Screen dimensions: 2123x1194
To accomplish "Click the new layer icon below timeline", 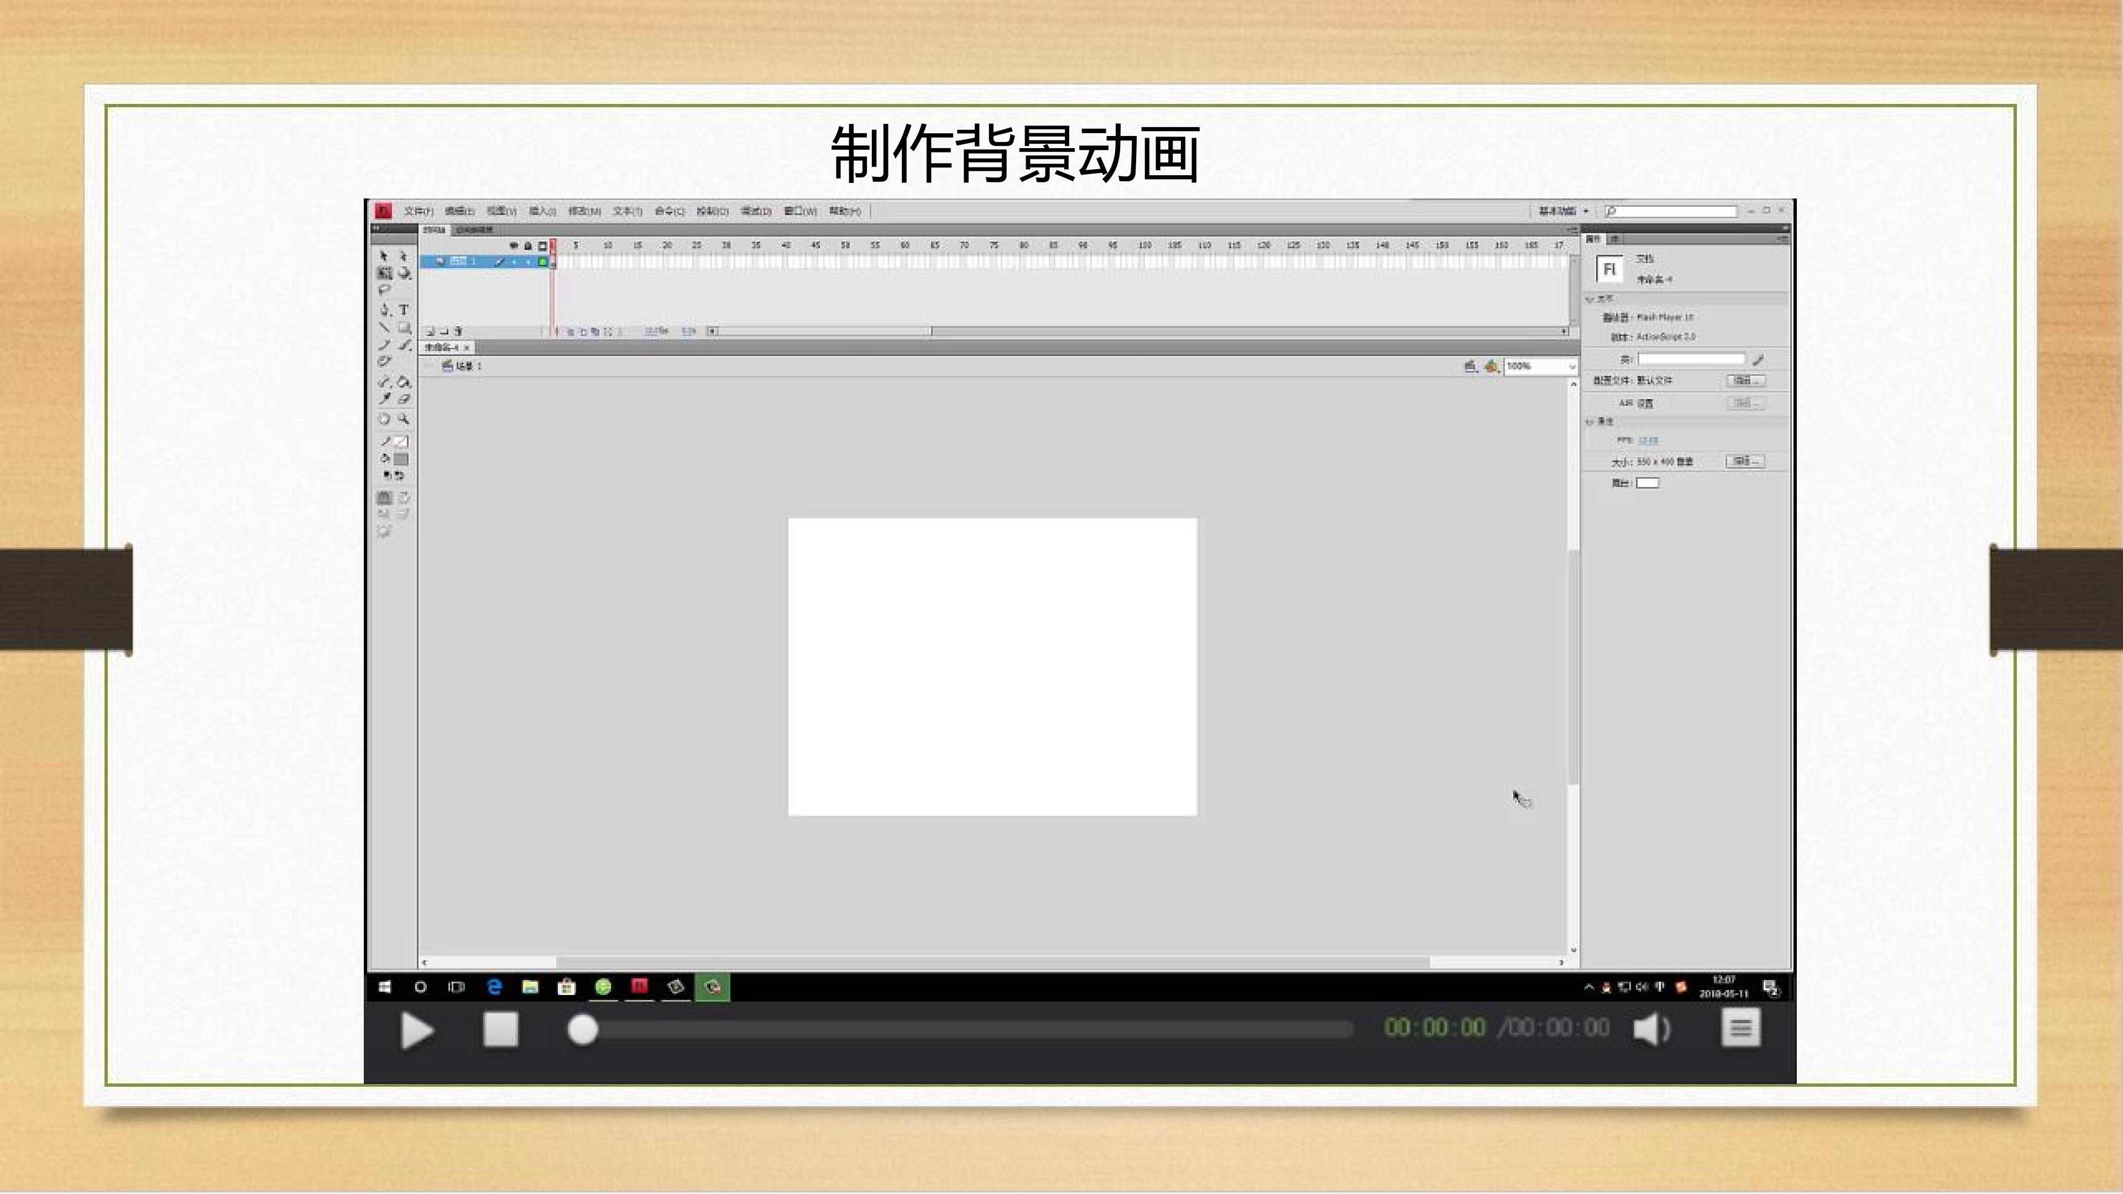I will 430,331.
